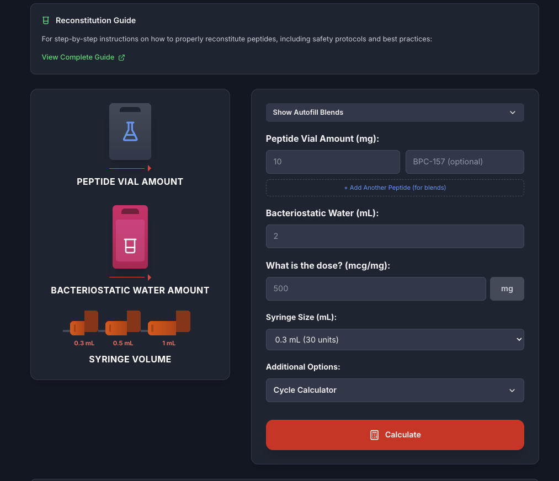559x481 pixels.
Task: Click the Peptide Vial Amount input field
Action: tap(333, 162)
